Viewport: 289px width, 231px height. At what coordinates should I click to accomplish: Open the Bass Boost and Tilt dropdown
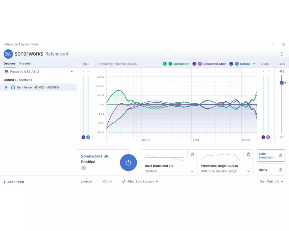pyautogui.click(x=192, y=171)
